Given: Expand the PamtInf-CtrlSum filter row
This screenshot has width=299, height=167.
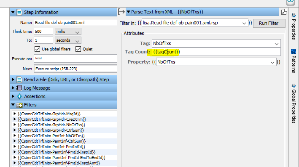Looking at the screenshot, I should coord(14,141).
